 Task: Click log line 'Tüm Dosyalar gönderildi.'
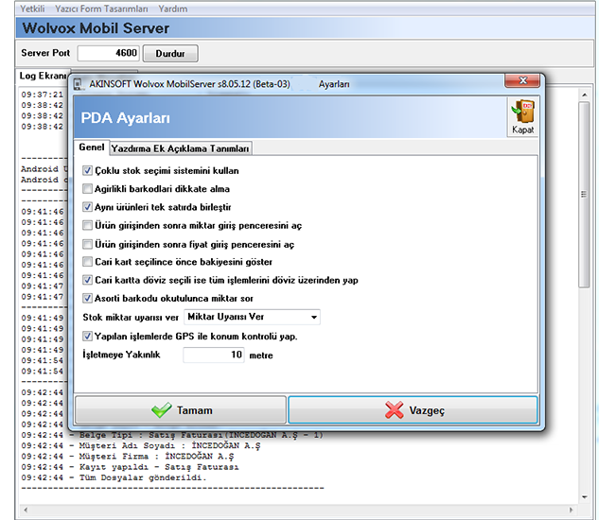[x=114, y=477]
